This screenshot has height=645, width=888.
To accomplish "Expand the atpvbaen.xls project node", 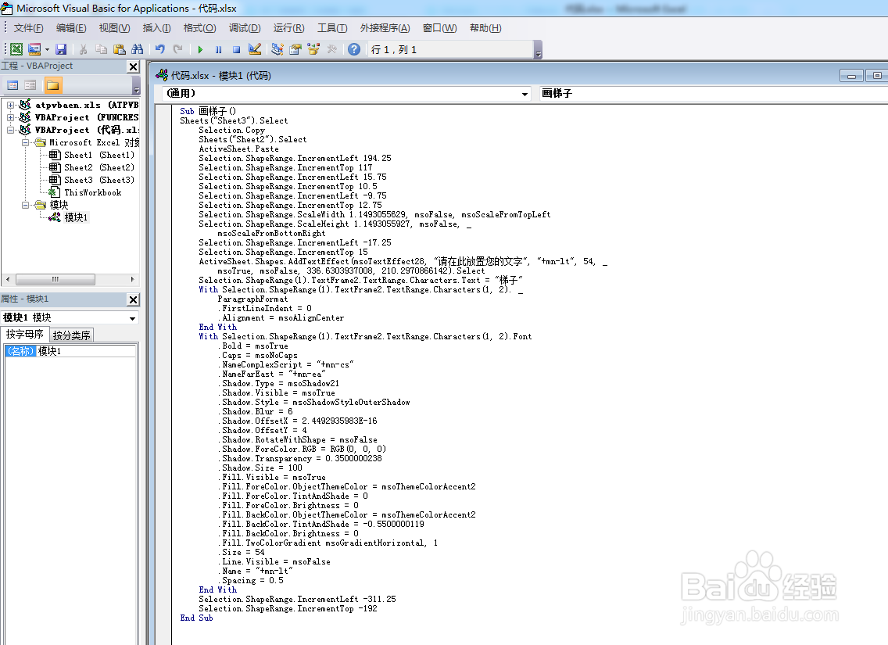I will point(10,105).
